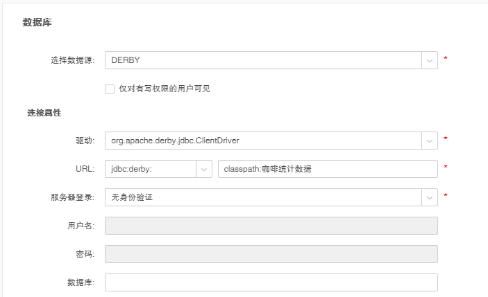Click the URL field label

click(85, 169)
